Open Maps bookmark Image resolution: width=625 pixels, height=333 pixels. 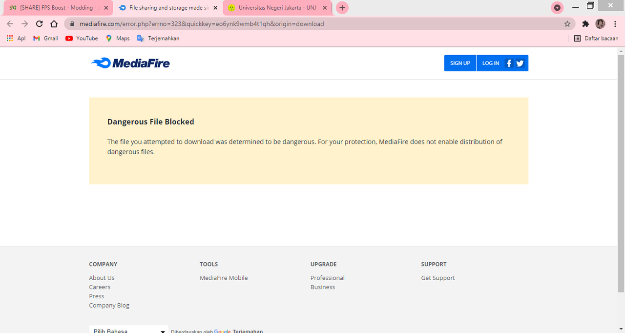[x=118, y=38]
